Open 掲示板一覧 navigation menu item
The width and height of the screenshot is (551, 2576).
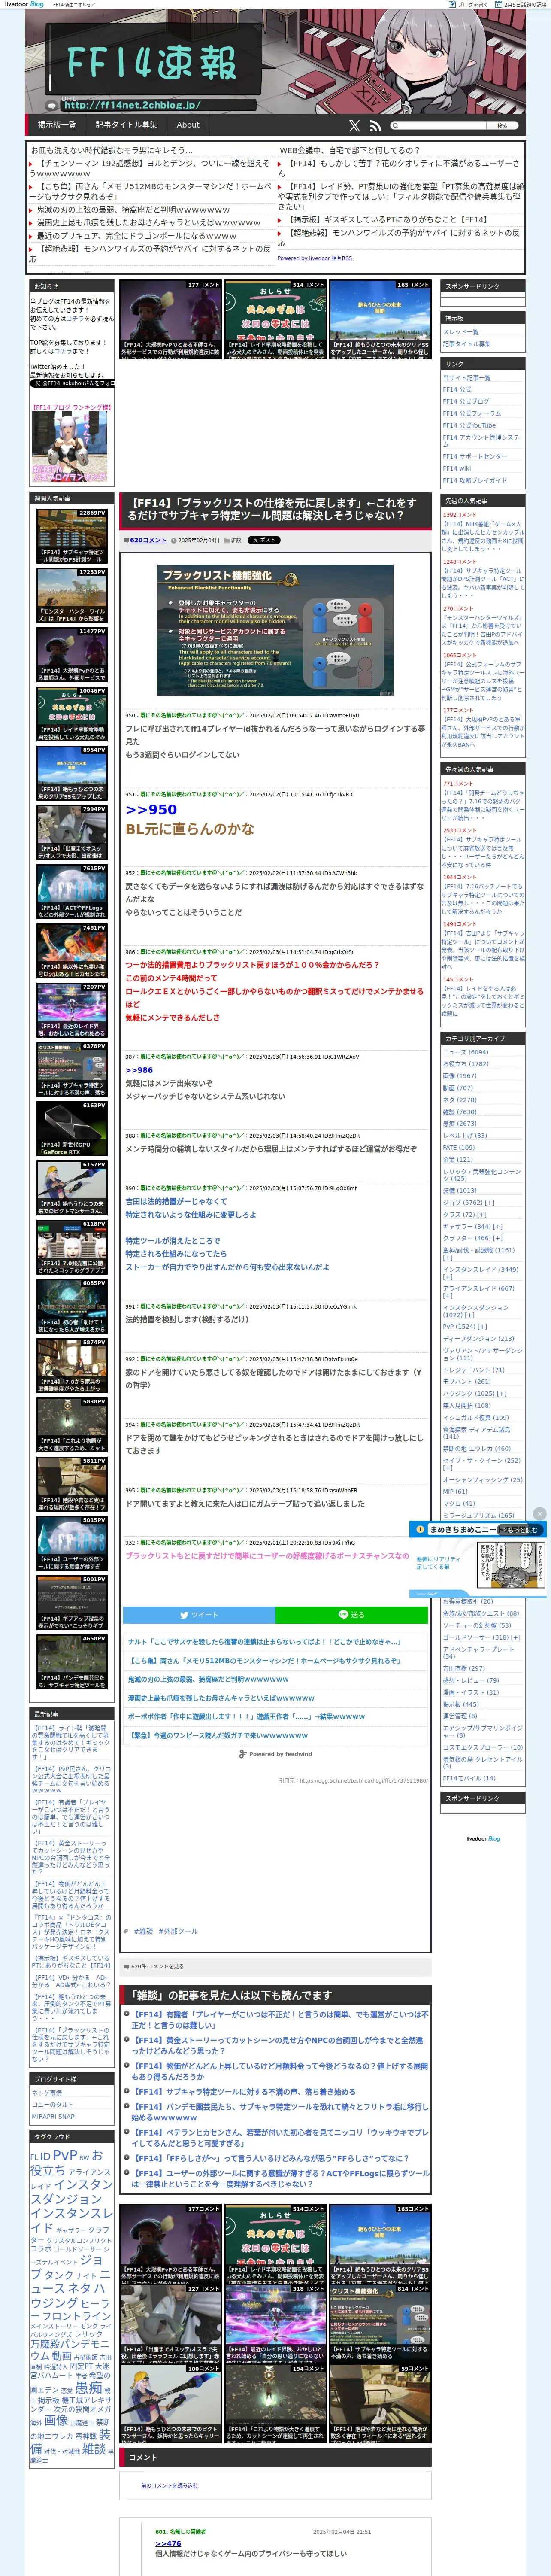57,125
